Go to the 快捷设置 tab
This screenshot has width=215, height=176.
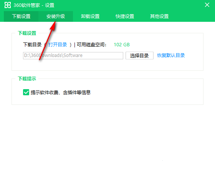click(125, 16)
